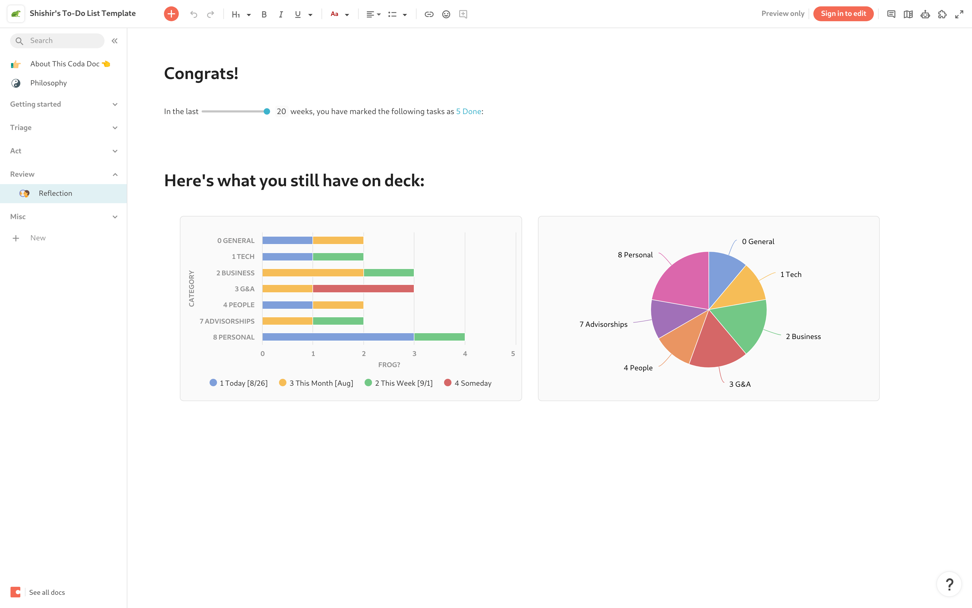This screenshot has width=972, height=608.
Task: Open the emoji picker icon
Action: pyautogui.click(x=446, y=14)
